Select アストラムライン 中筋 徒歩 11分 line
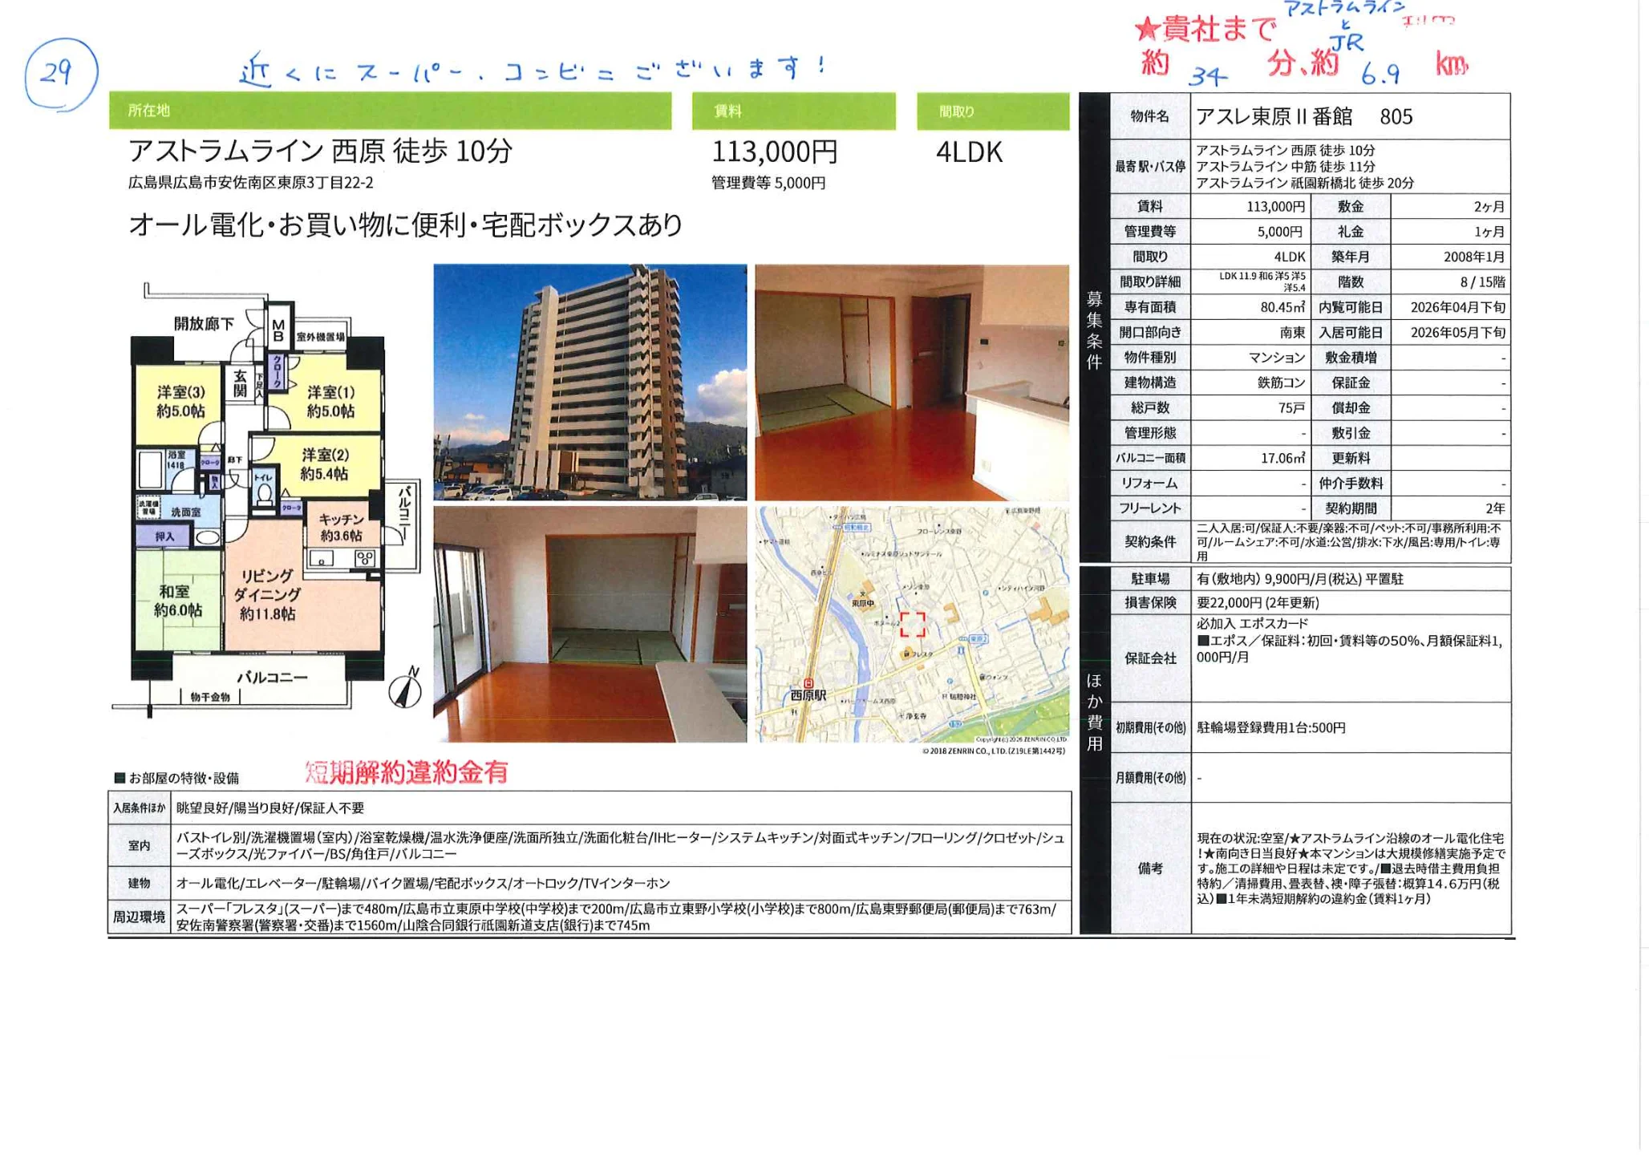Viewport: 1649px width, 1166px height. tap(1285, 167)
